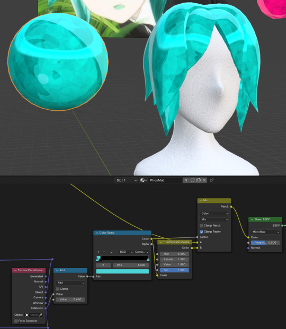The height and width of the screenshot is (329, 286).
Task: Click the Fac slider in Hue/Saturation/Value
Action: 174,270
